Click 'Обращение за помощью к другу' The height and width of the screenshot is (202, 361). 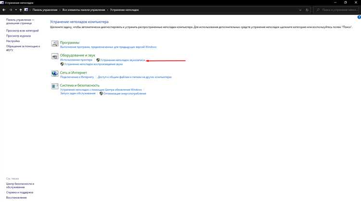pos(23,48)
